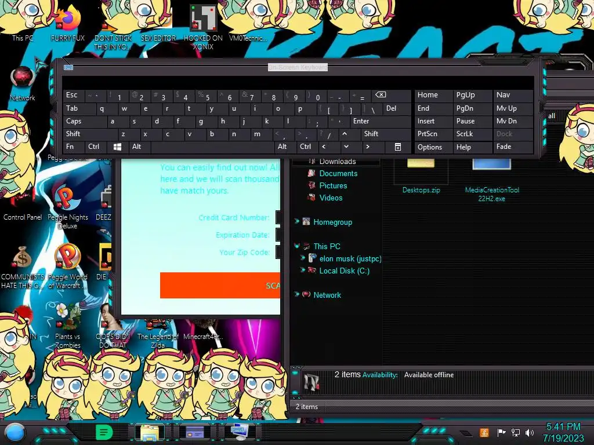594x445 pixels.
Task: Click the On-Screen Keyboard title icon
Action: (x=68, y=67)
